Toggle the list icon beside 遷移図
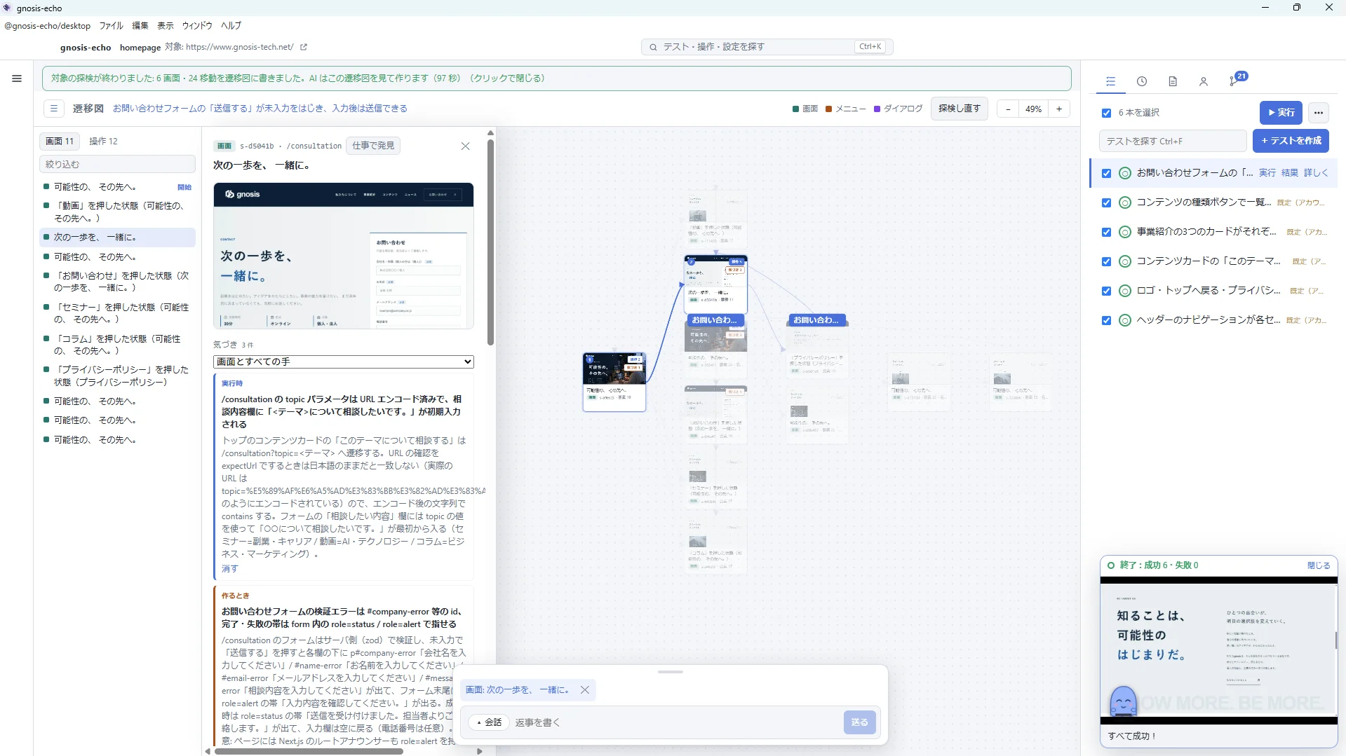Screen dimensions: 1346x756 coord(53,109)
